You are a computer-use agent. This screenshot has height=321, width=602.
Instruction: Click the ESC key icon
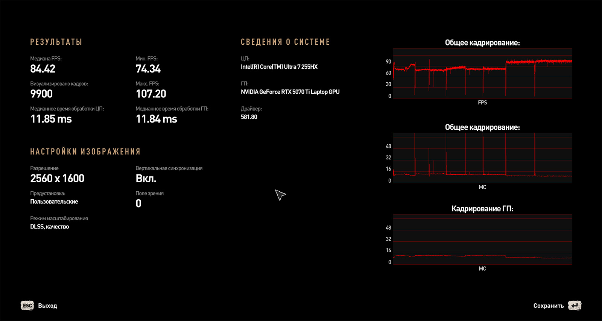[x=27, y=306]
